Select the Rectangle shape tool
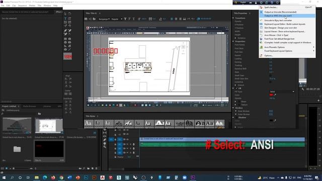 [65, 39]
